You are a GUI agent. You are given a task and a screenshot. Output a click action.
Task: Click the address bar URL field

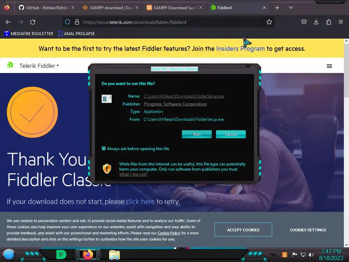169,22
